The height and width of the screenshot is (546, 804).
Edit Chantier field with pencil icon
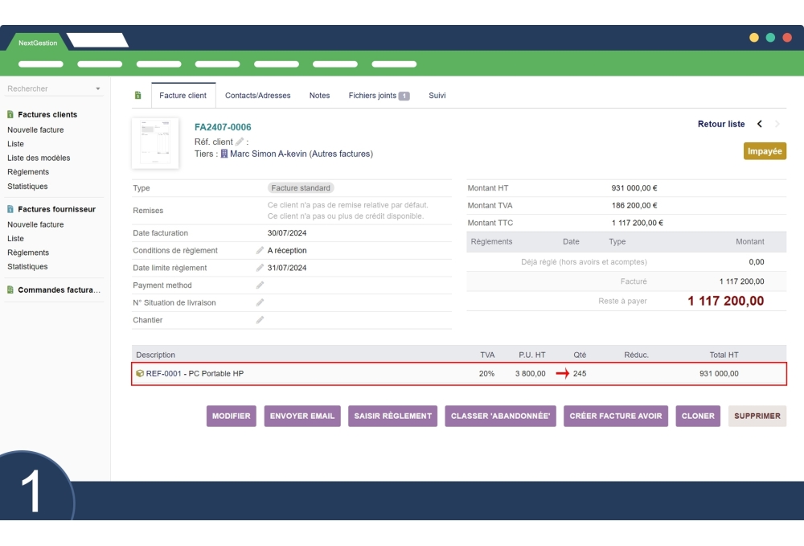pos(260,320)
